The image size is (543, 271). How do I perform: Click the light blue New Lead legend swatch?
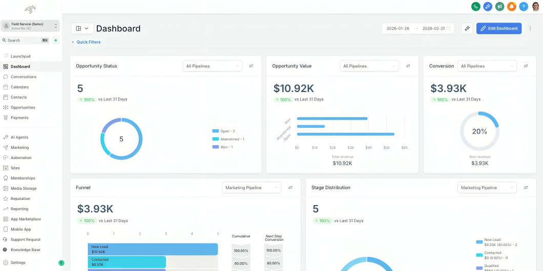click(479, 242)
